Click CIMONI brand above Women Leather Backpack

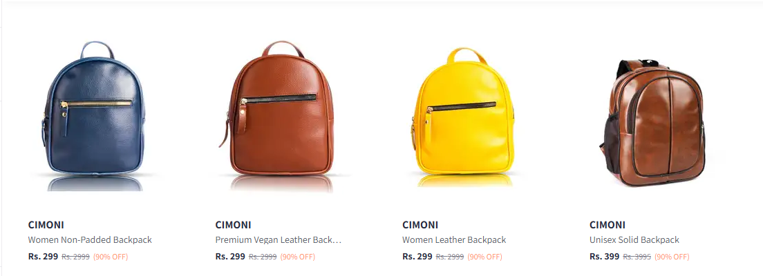[x=420, y=225]
